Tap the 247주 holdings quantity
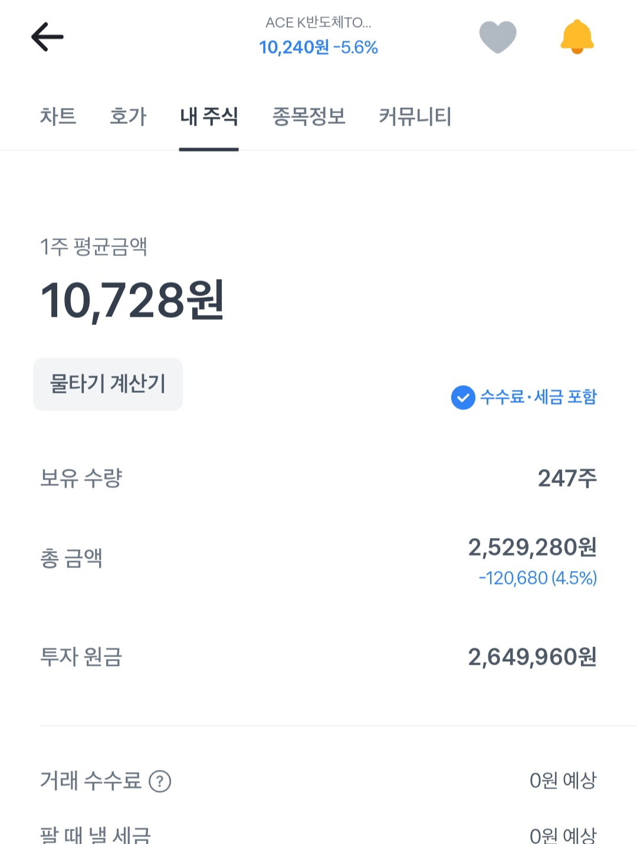This screenshot has width=637, height=844. 567,478
